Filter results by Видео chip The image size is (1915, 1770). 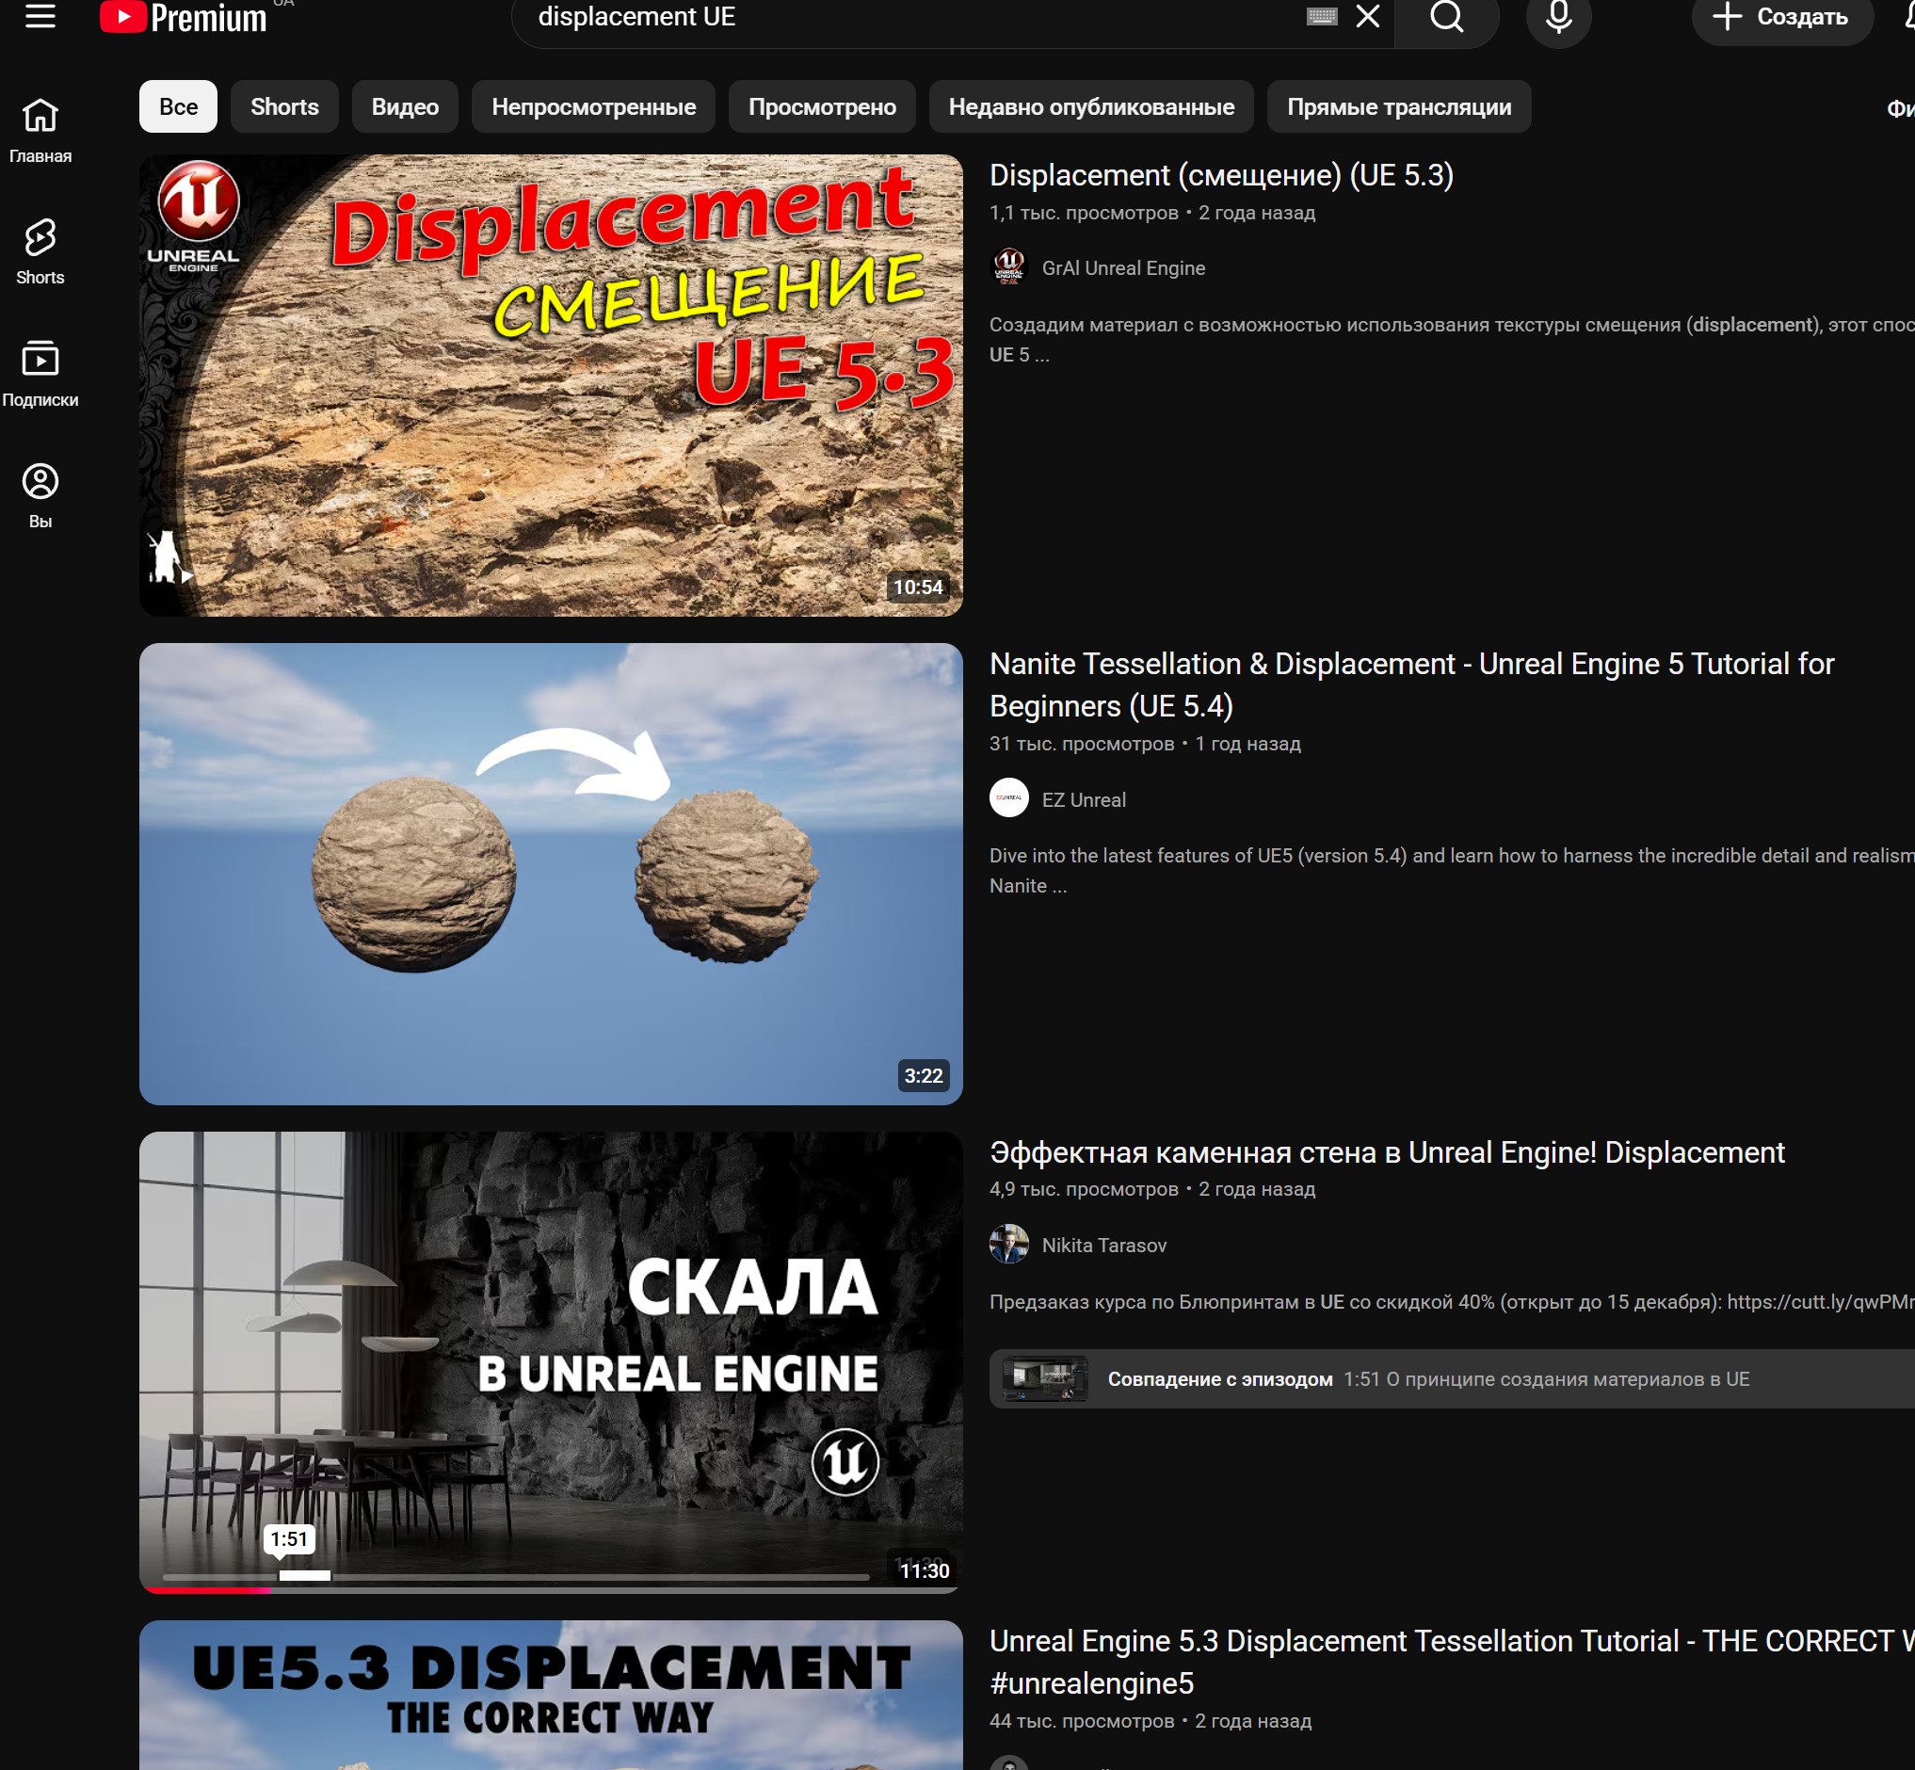point(404,106)
